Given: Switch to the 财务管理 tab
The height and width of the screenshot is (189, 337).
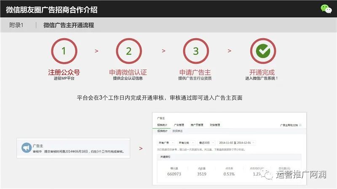Looking at the screenshot, I should click(x=215, y=125).
